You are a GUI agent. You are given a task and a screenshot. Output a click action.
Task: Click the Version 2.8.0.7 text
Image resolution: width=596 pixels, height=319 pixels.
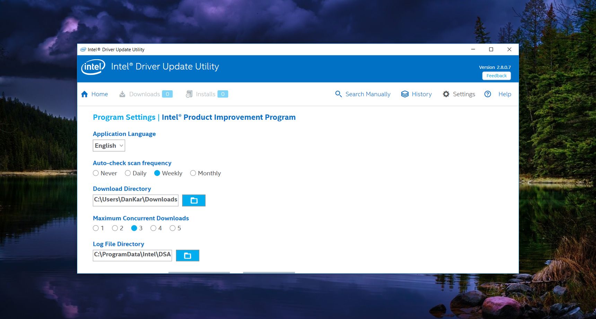[495, 67]
